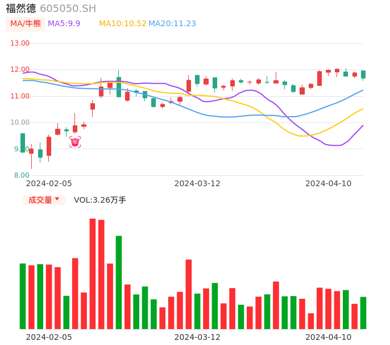Select 2024-04-10 date under volume chart
This screenshot has width=390, height=345.
[329, 337]
